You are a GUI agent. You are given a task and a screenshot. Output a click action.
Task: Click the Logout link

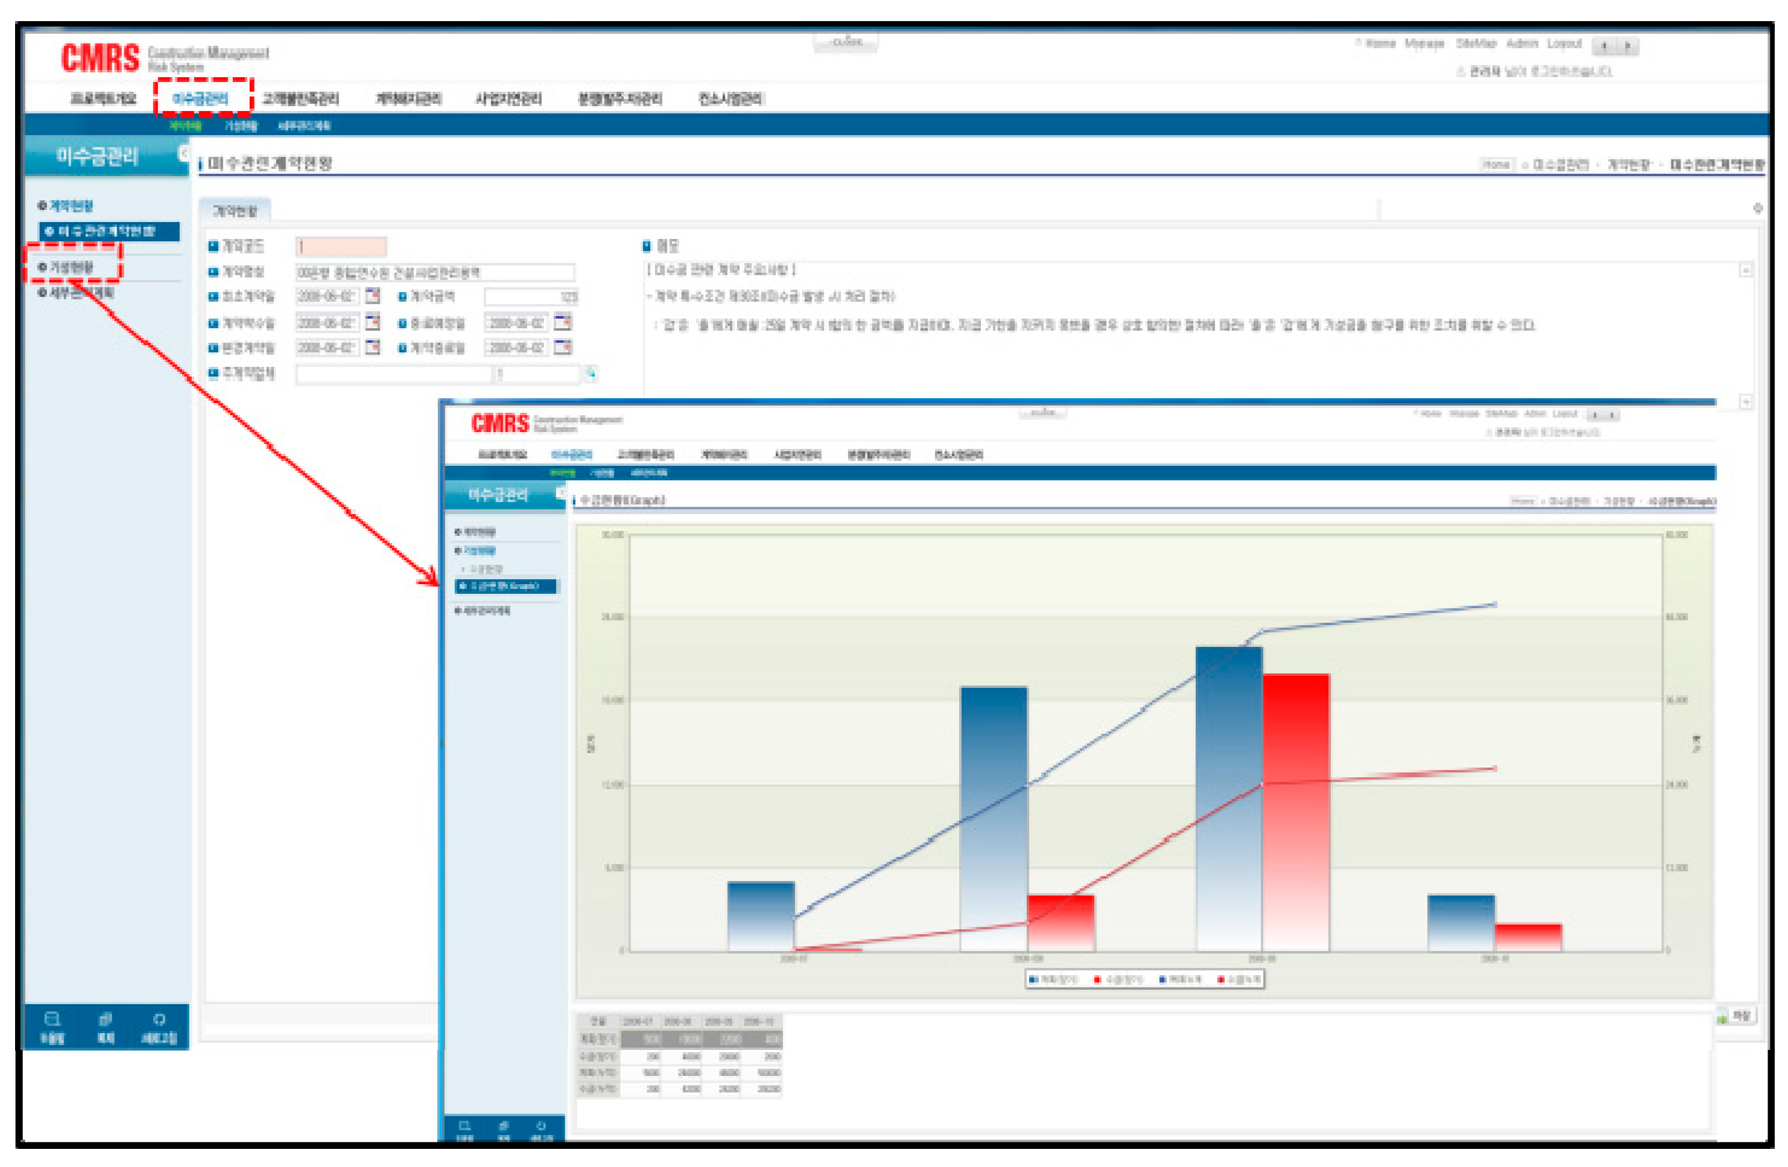point(1564,43)
